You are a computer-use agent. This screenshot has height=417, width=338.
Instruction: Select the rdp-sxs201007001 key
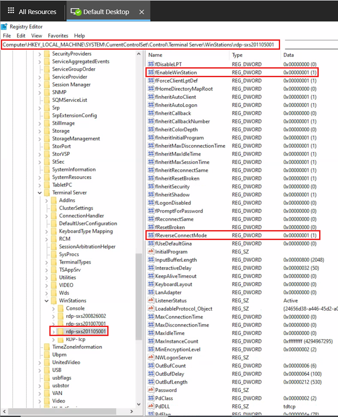86,324
